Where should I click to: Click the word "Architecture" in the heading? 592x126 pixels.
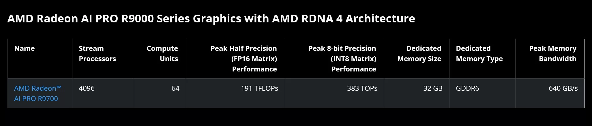[380, 19]
